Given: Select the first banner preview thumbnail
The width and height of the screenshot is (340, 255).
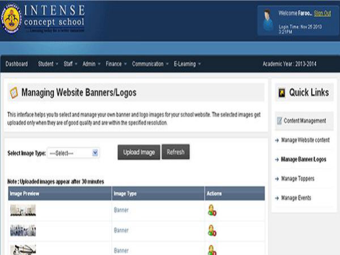Looking at the screenshot, I should [23, 210].
